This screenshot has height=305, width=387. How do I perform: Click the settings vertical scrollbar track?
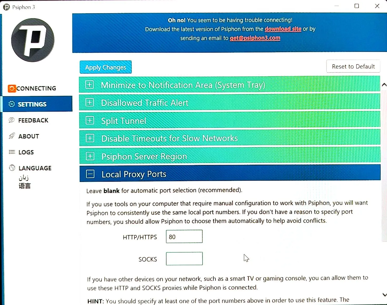point(384,190)
